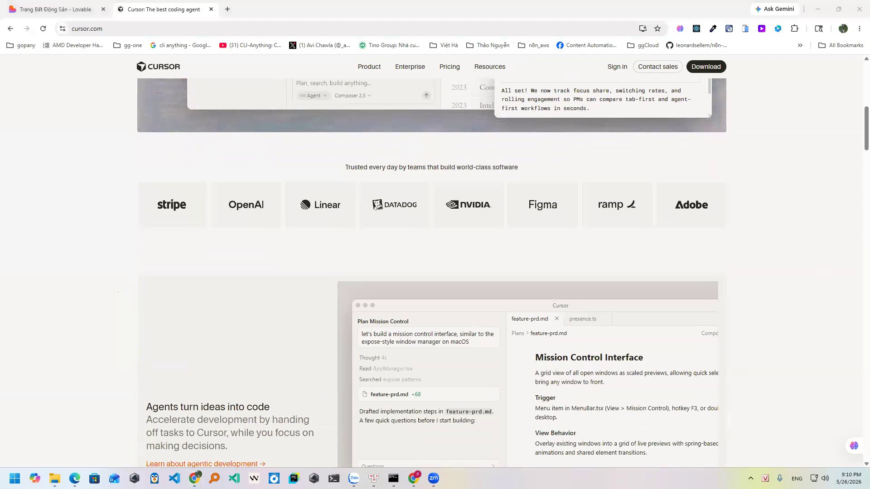Screen dimensions: 870x489
Task: Open Zalo from the taskbar
Action: pos(354,478)
